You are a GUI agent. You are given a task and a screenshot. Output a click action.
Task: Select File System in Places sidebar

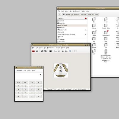(x=72, y=25)
